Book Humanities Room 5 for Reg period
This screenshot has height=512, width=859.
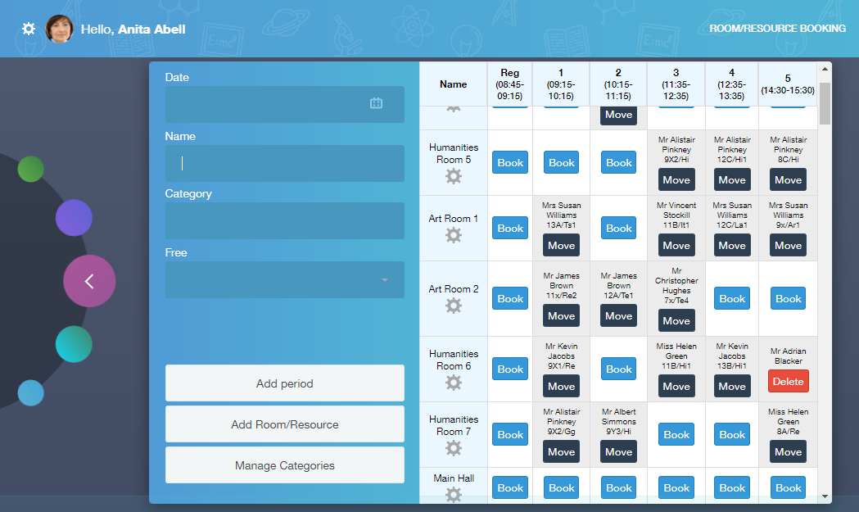509,162
